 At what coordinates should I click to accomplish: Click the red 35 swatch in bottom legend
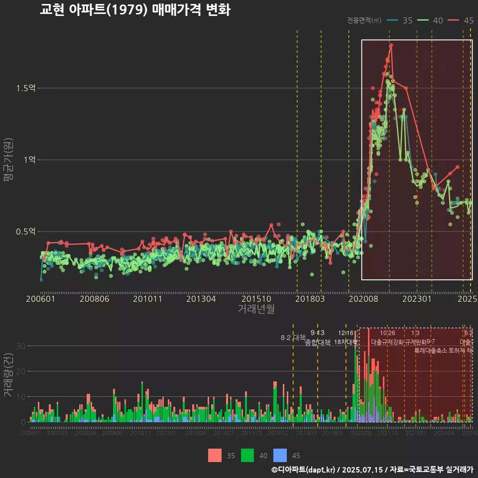click(x=215, y=456)
